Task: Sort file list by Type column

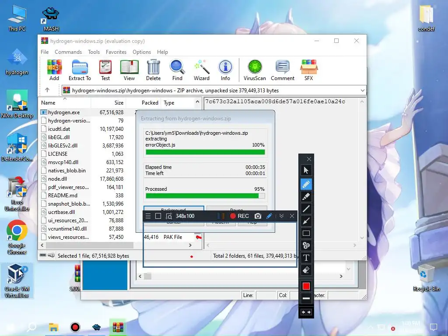Action: pos(177,102)
